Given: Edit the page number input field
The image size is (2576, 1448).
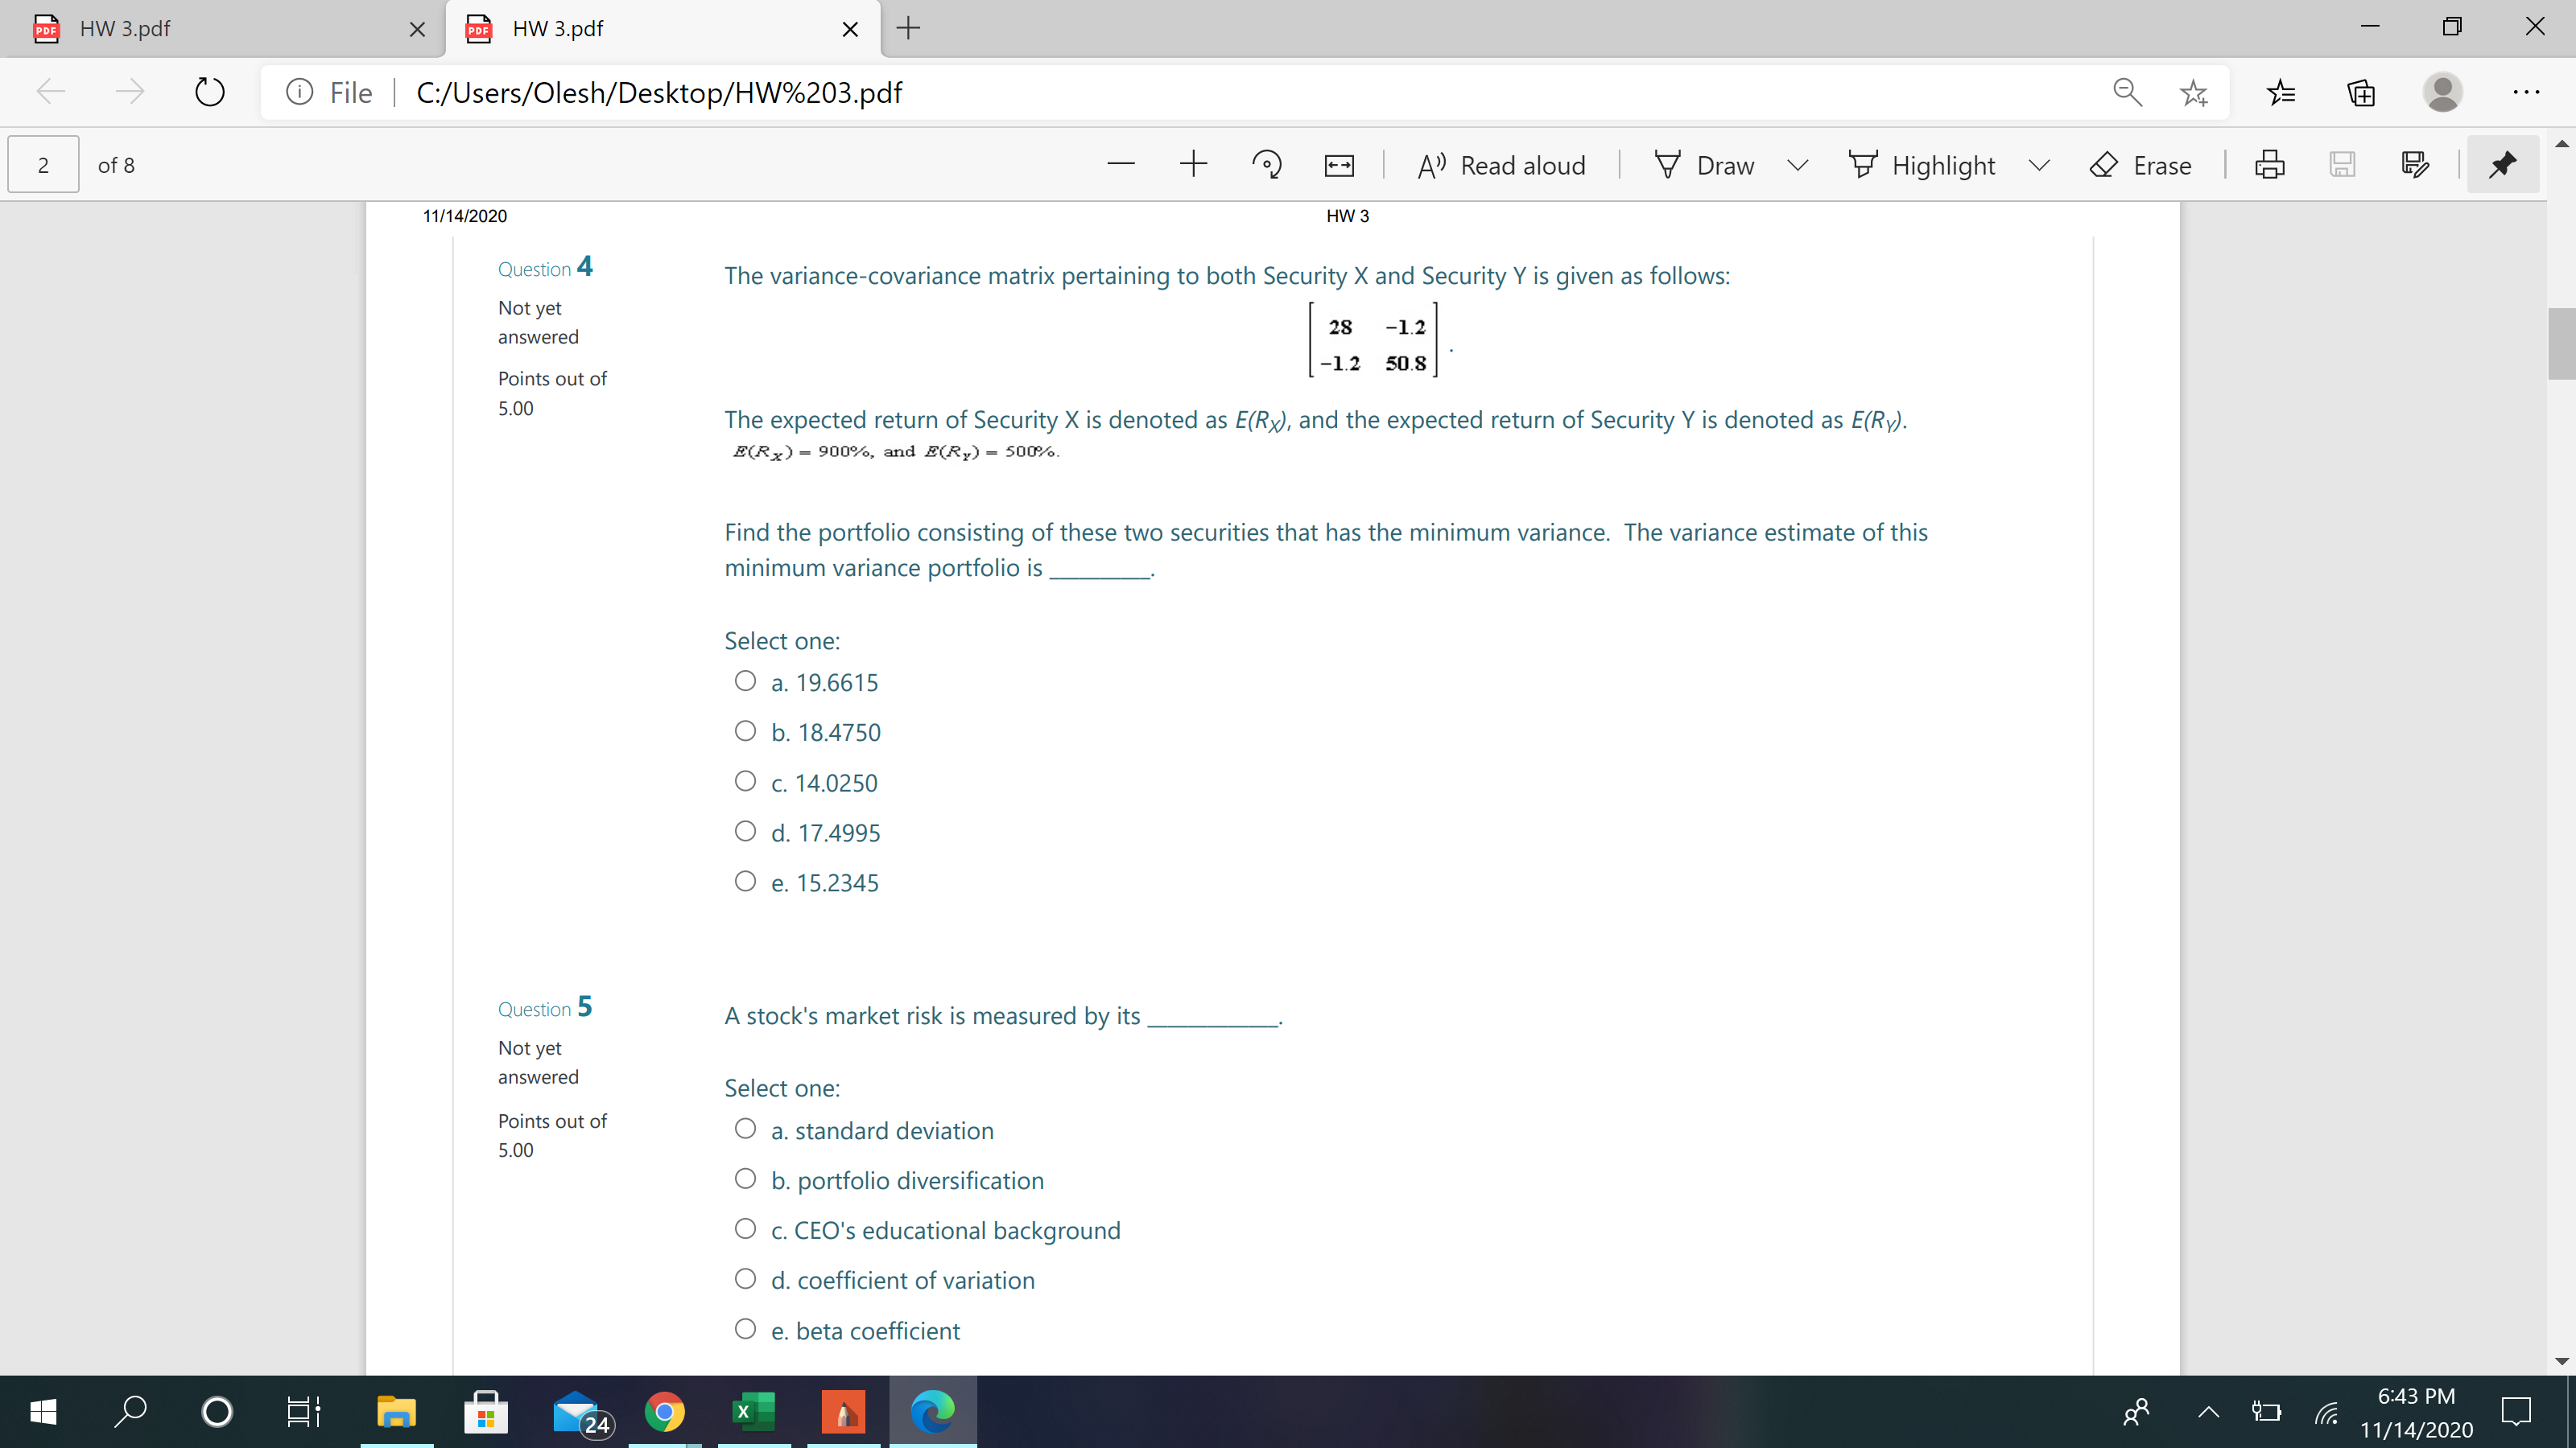Looking at the screenshot, I should point(42,164).
